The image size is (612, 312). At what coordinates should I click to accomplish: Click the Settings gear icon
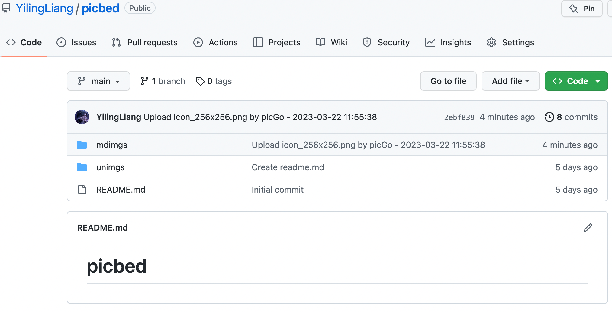coord(491,42)
